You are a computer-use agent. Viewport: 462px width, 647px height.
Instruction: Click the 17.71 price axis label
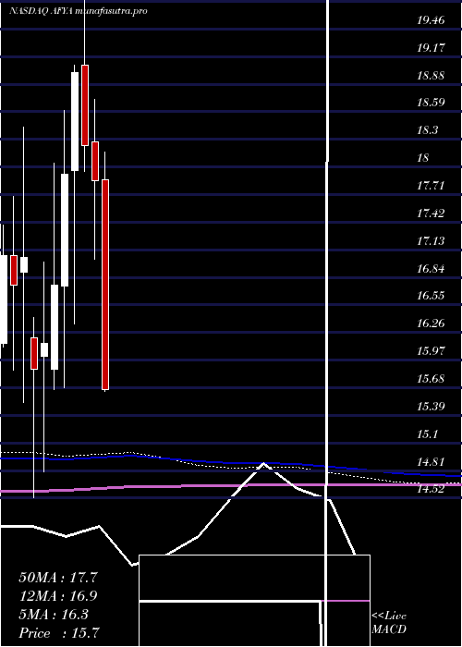click(x=431, y=185)
